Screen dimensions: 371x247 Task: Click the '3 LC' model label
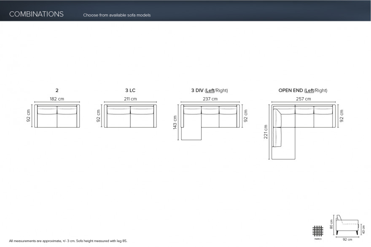coord(130,90)
